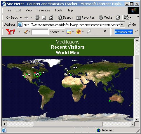Show more Yahoo toolbar items chevron
The height and width of the screenshot is (134, 141).
tap(105, 31)
